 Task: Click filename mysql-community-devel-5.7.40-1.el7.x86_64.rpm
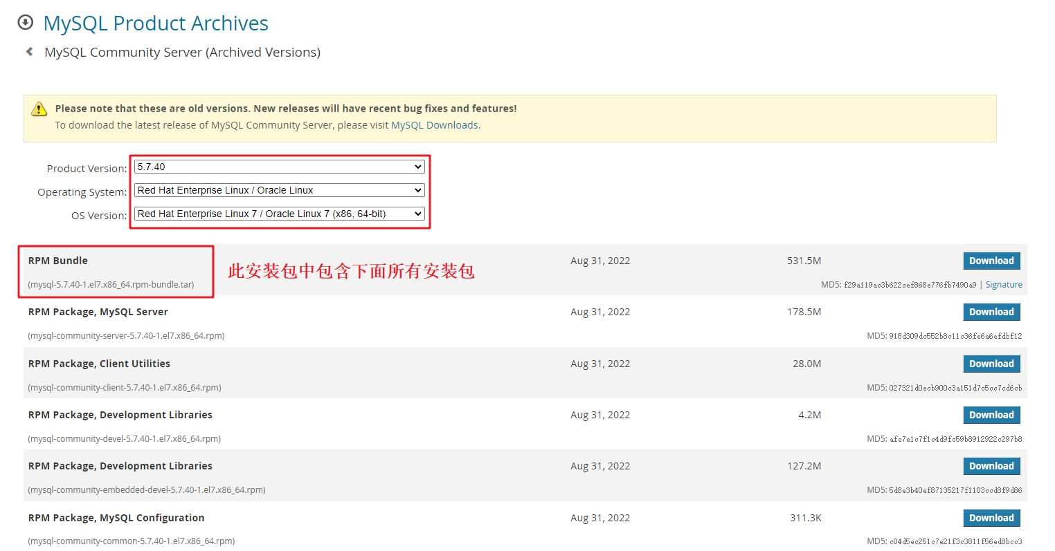point(125,439)
